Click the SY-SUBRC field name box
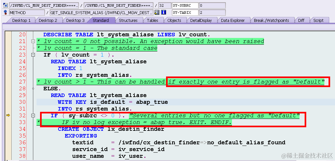 click(x=185, y=5)
